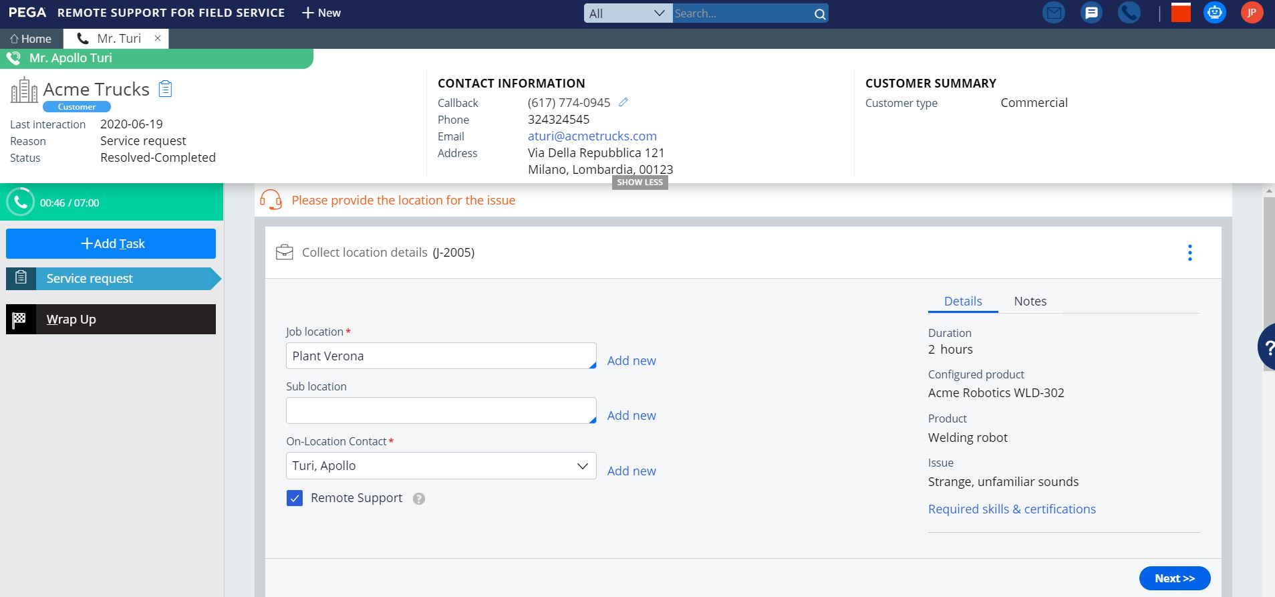Open the aturi@acmetrucks.com email link

click(592, 136)
